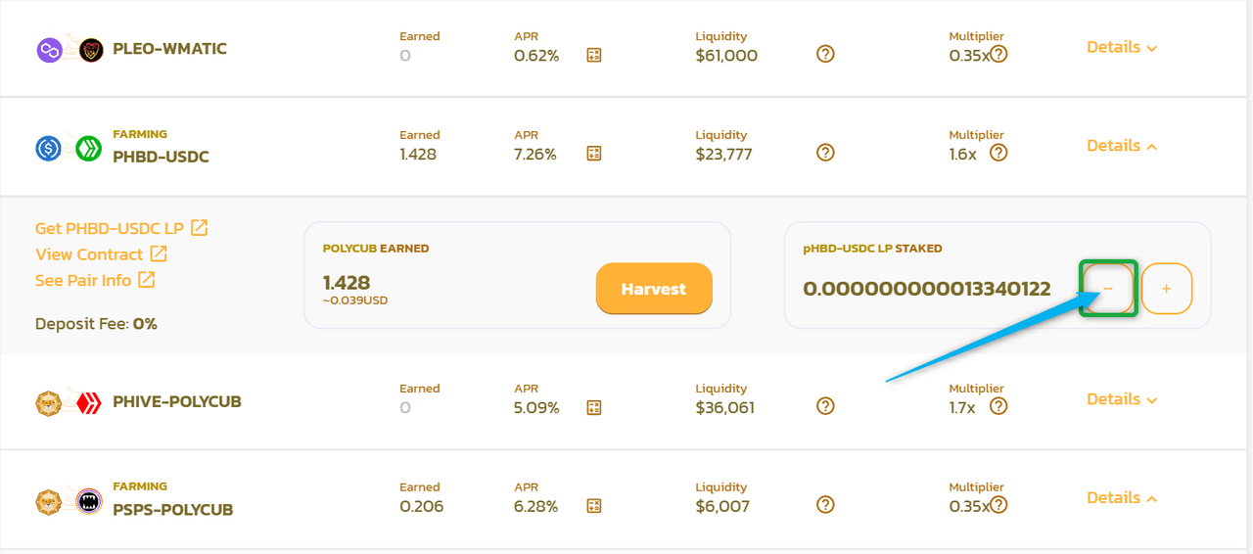Stake more pHBD-USDC LP with plus button
Viewport: 1253px width, 554px height.
[x=1167, y=289]
